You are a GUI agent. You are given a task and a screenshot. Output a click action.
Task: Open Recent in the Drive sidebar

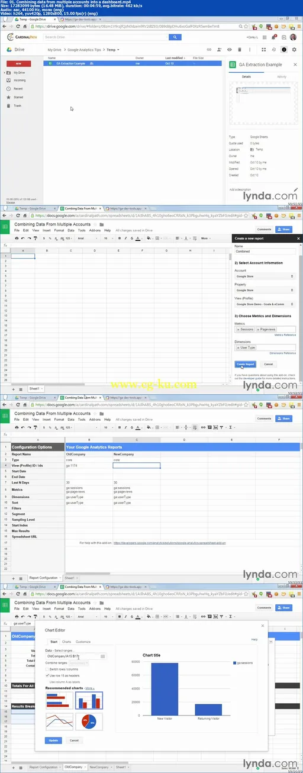18,88
